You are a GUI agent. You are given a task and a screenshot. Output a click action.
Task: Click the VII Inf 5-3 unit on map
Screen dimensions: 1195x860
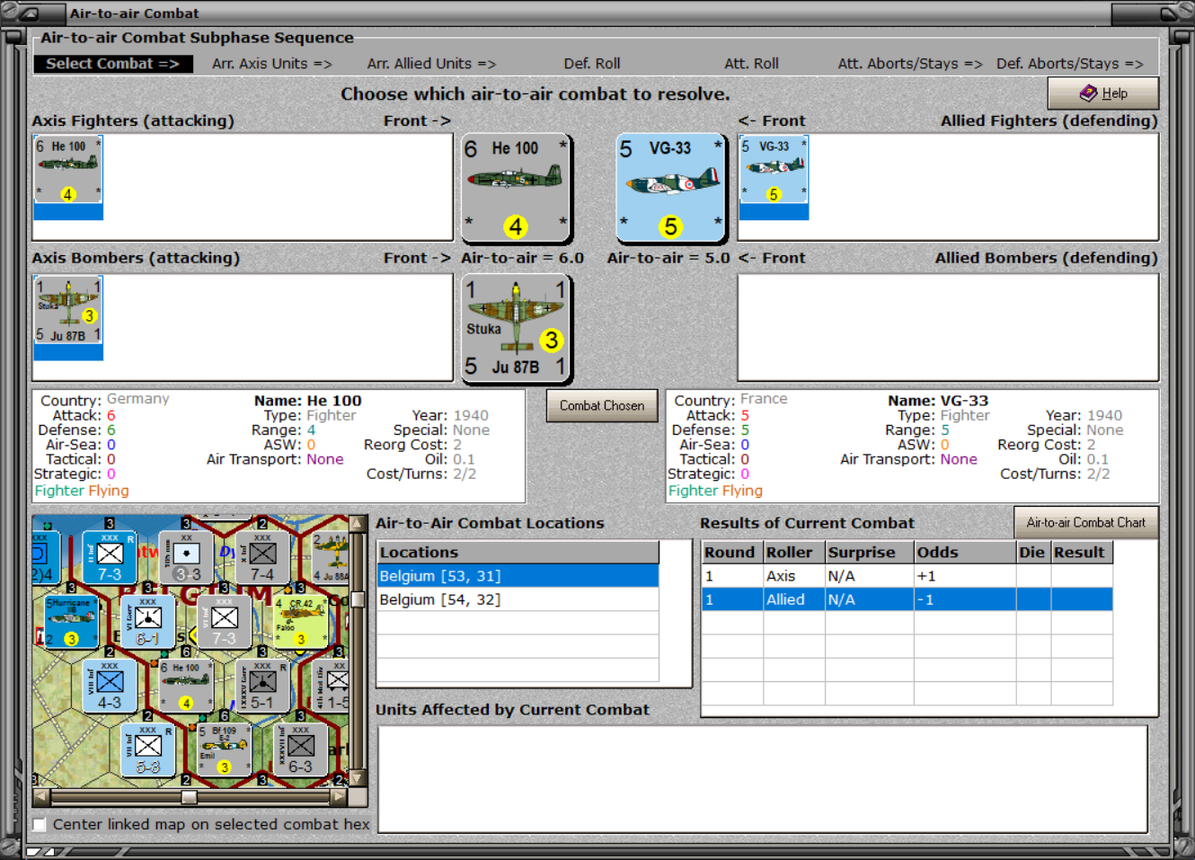147,749
